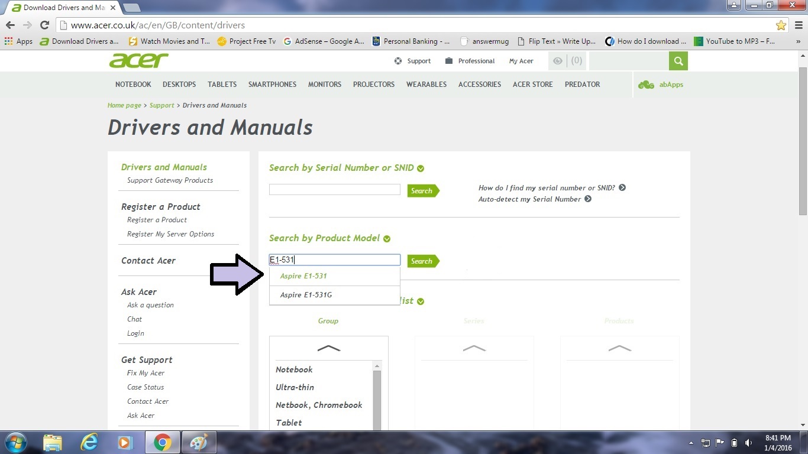The width and height of the screenshot is (808, 454).
Task: Click the abApps cloud icon
Action: pyautogui.click(x=646, y=85)
